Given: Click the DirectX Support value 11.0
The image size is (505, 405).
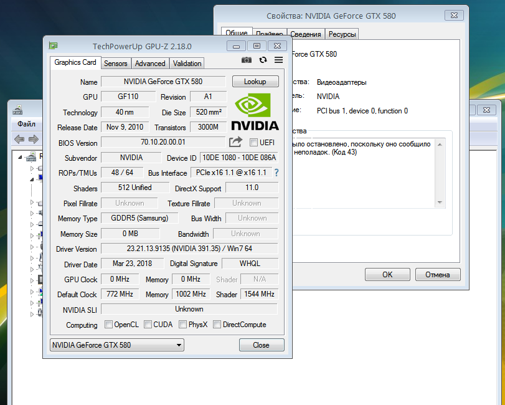Looking at the screenshot, I should click(252, 188).
